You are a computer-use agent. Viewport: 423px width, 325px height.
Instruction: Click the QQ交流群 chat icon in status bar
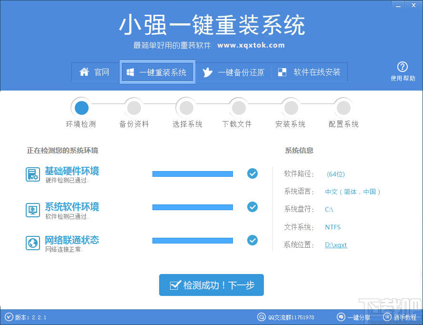click(x=261, y=317)
